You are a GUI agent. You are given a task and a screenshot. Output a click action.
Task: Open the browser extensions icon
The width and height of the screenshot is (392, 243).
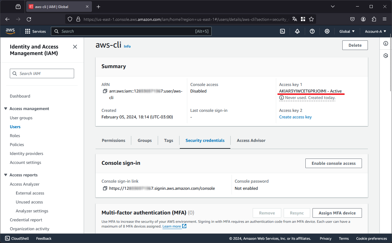(x=374, y=19)
